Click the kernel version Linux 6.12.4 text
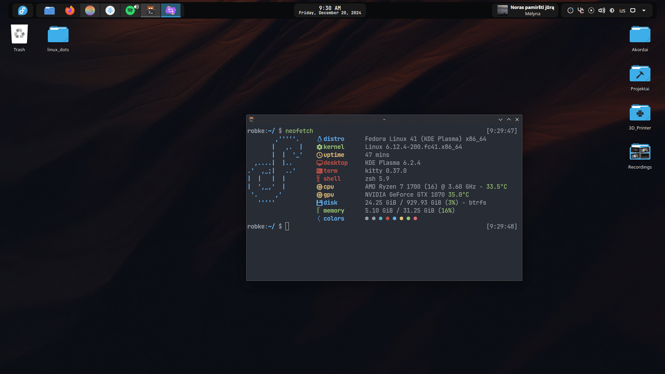The height and width of the screenshot is (374, 665). click(x=414, y=147)
